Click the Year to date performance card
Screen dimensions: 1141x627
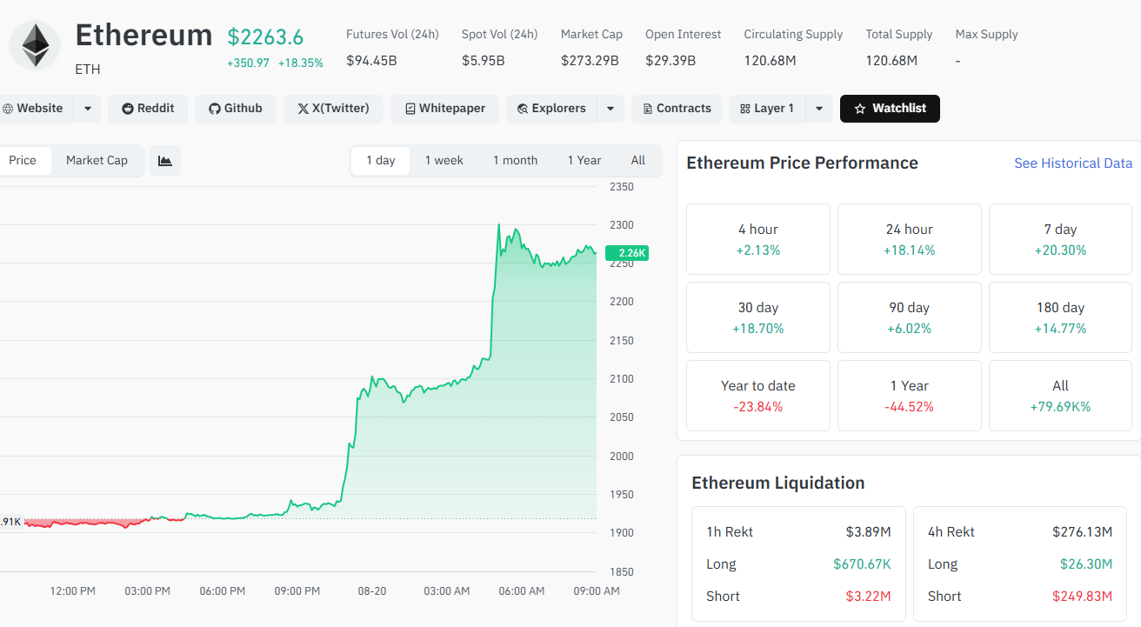pyautogui.click(x=758, y=396)
